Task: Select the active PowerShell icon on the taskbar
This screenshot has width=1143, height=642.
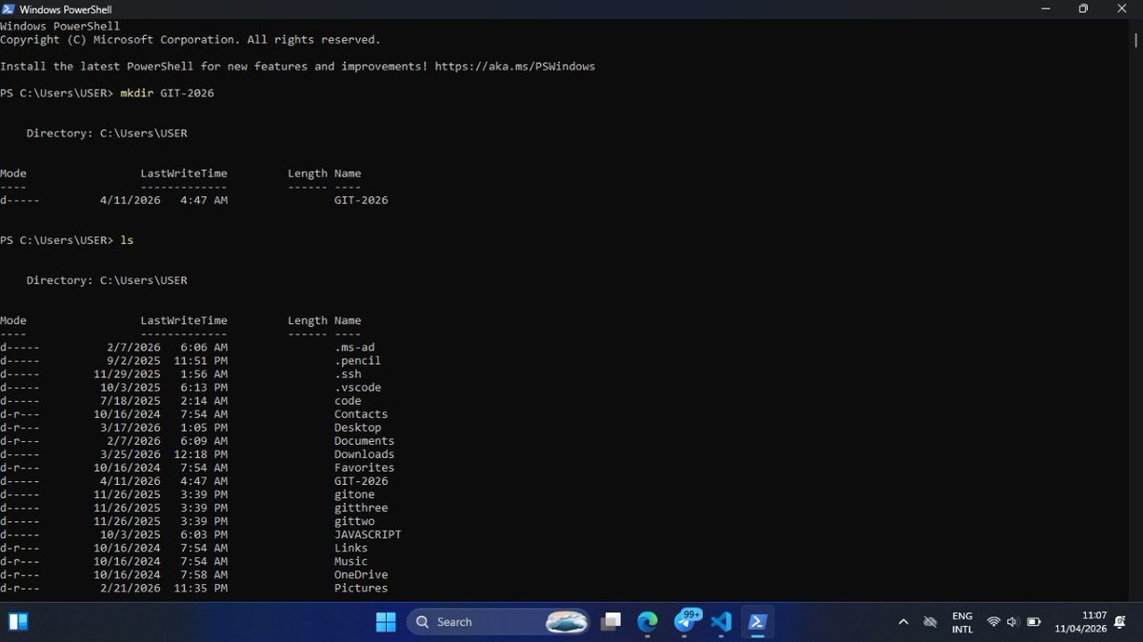Action: click(x=756, y=621)
